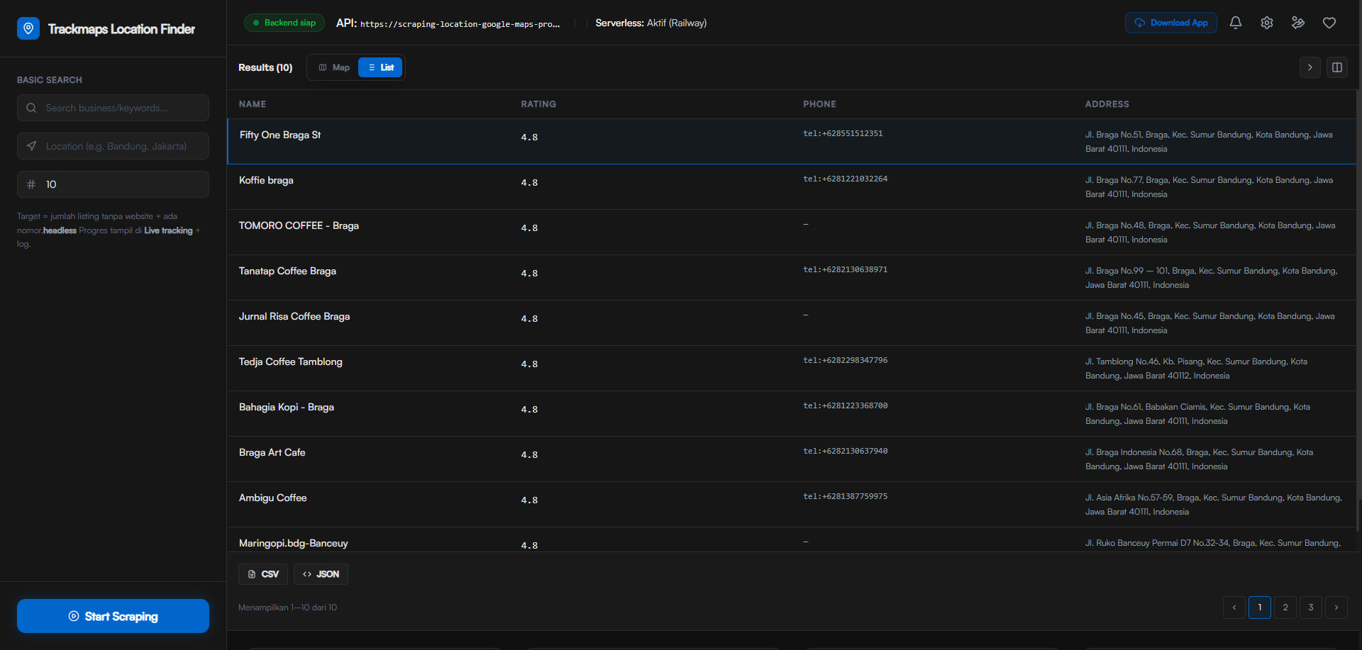Click the Trackmaps location pin logo
Screen dimensions: 1362x650
[28, 28]
